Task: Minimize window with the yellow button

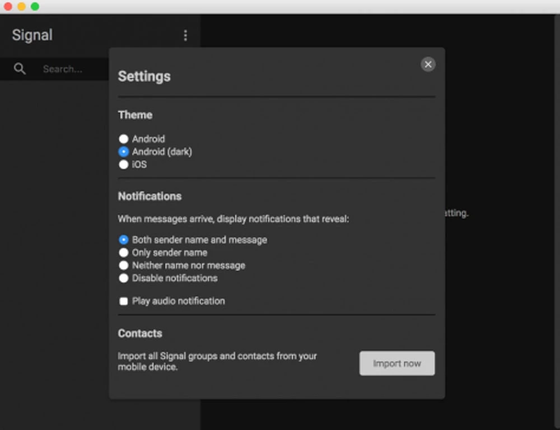Action: pyautogui.click(x=21, y=6)
